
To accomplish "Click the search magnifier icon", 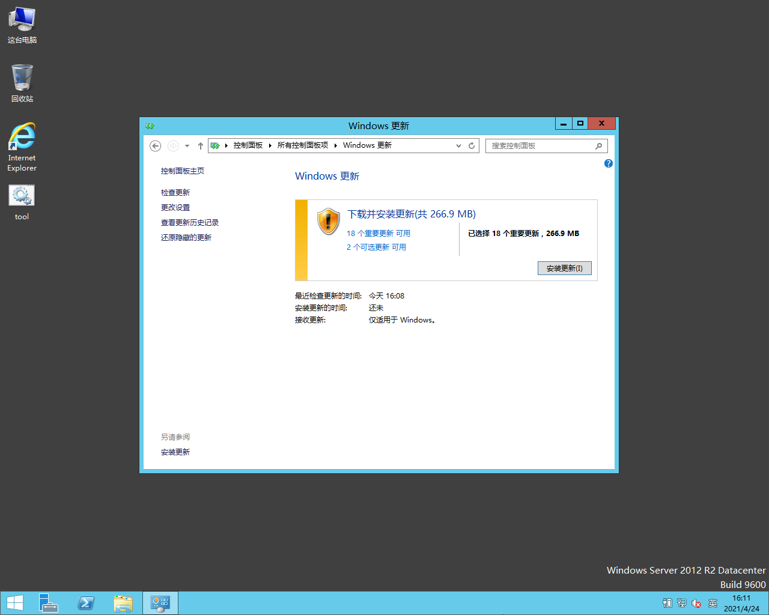I will (x=598, y=146).
